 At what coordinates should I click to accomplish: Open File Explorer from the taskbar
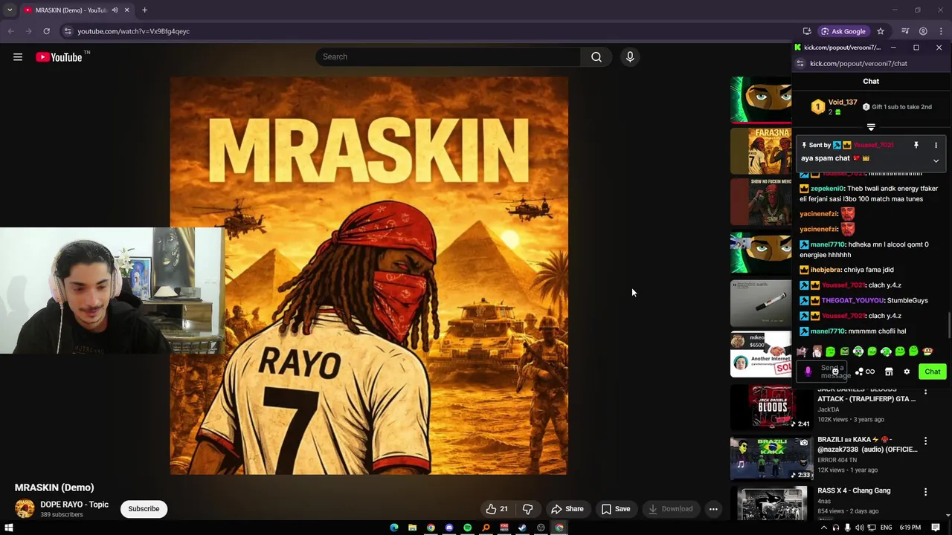click(412, 528)
